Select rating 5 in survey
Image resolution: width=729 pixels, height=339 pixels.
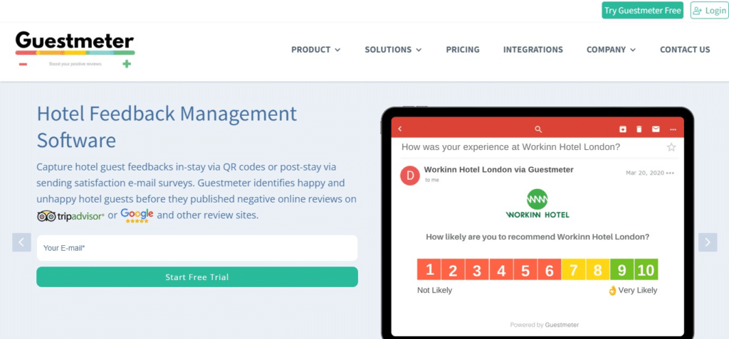(525, 269)
